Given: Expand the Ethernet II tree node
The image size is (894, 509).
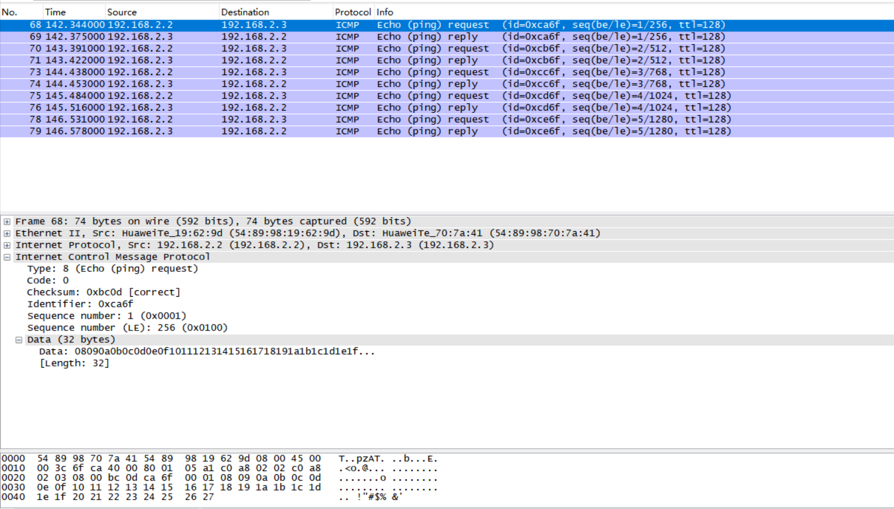Looking at the screenshot, I should pos(7,234).
